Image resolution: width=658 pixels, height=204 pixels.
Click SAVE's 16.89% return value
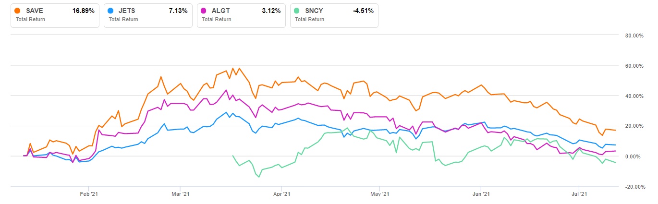point(83,10)
